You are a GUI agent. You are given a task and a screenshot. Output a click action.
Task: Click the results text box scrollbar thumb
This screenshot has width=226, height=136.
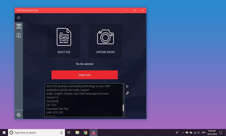pos(123,108)
